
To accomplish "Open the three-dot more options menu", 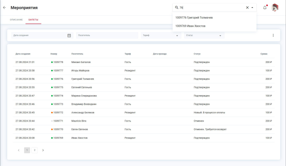I will 273,35.
